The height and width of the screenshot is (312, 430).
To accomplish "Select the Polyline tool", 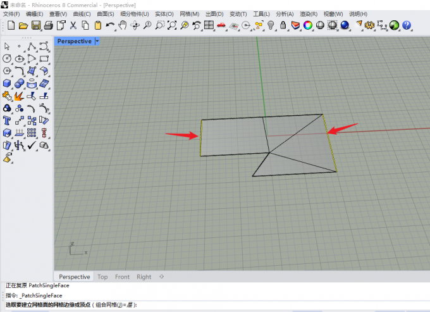I will 32,46.
